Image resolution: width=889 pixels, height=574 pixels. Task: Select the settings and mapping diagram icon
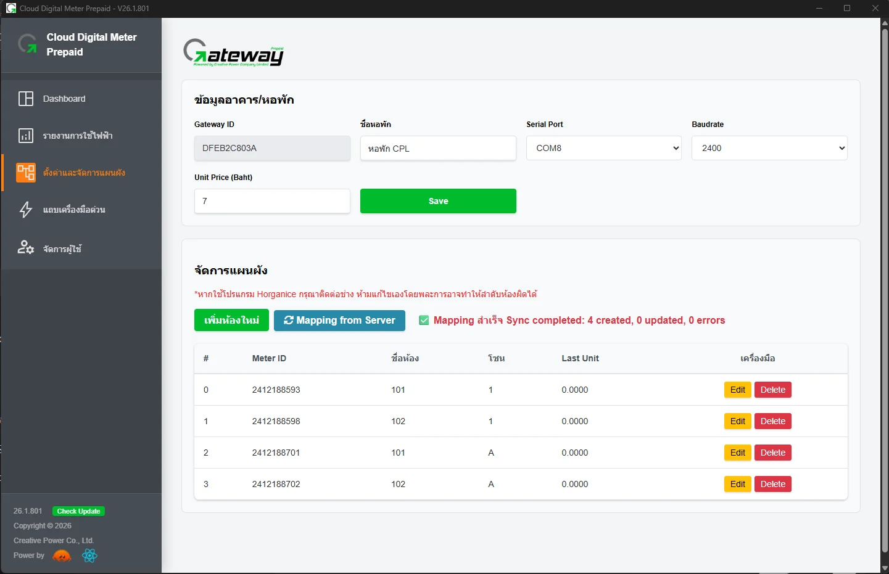click(x=26, y=173)
